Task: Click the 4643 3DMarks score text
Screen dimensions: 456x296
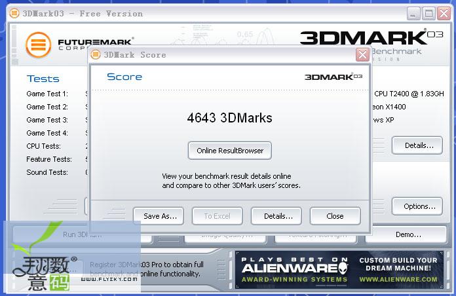Action: coord(230,118)
